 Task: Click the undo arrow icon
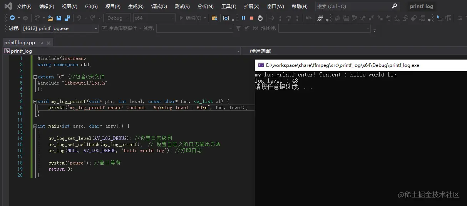(79, 18)
